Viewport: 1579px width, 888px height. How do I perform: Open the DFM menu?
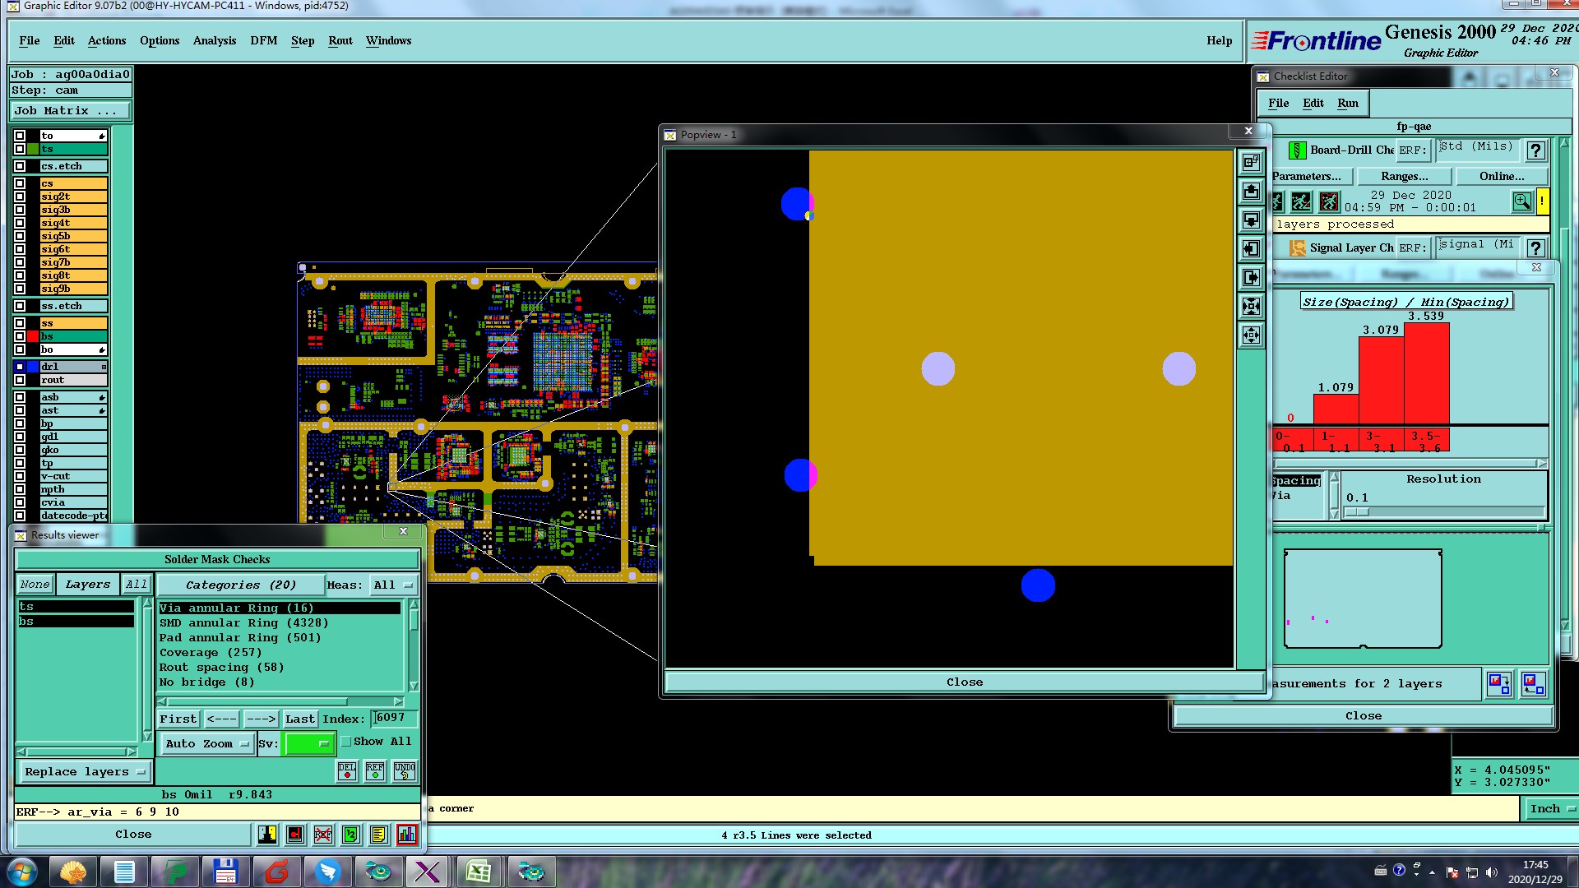(263, 40)
